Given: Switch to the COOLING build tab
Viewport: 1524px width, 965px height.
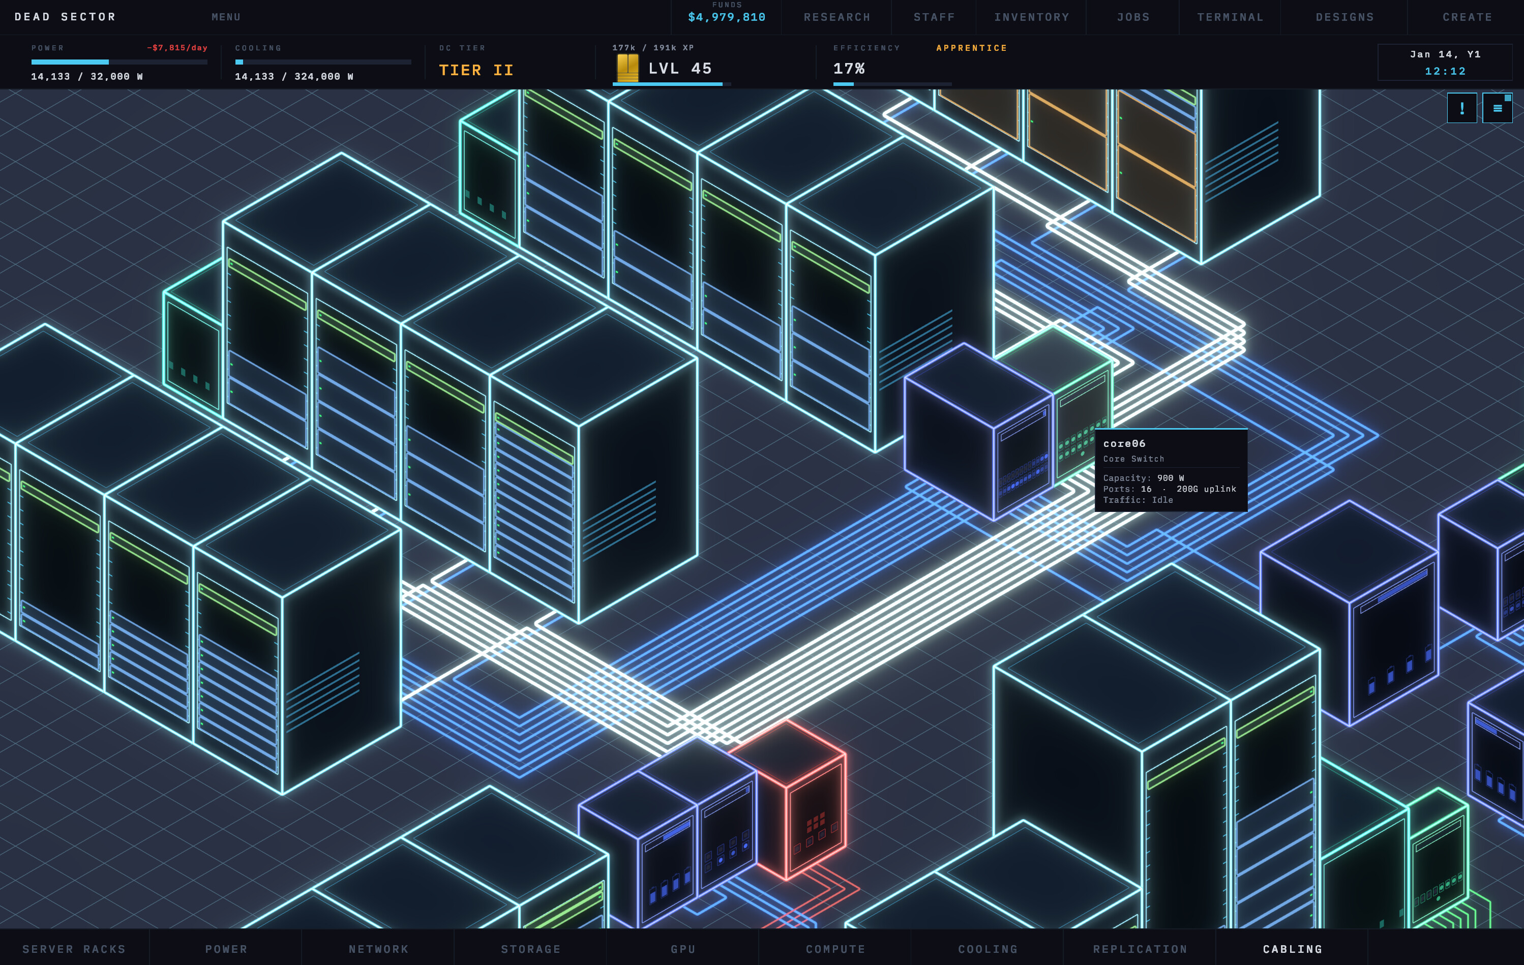Looking at the screenshot, I should (x=988, y=949).
